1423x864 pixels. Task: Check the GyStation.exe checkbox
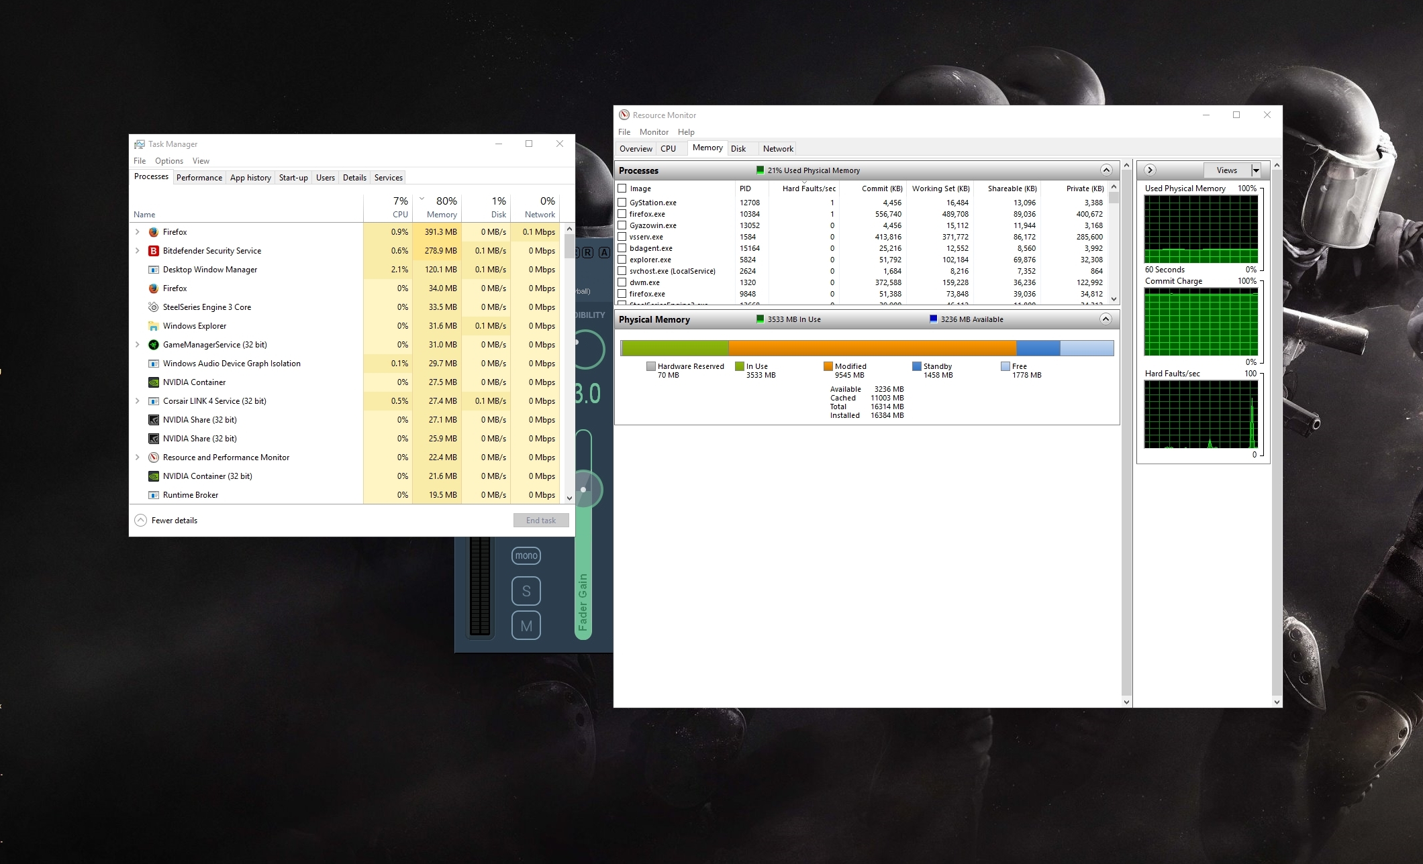tap(622, 203)
